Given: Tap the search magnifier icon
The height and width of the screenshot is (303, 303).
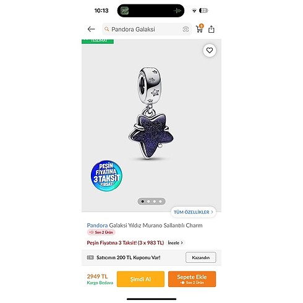Looking at the screenshot, I should click(x=106, y=29).
